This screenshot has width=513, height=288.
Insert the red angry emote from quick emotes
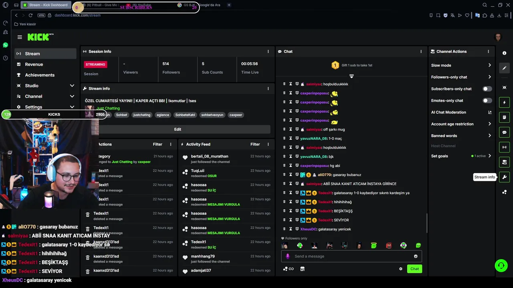coord(389,246)
